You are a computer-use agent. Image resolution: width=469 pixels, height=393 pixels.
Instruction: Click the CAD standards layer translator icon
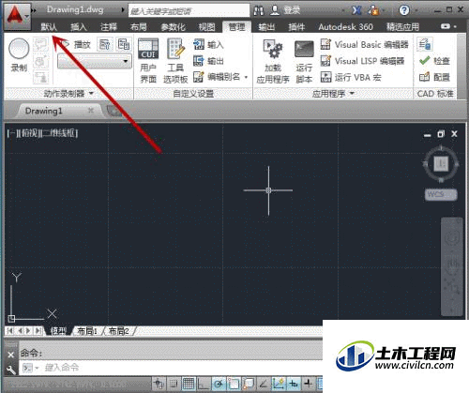pos(425,44)
